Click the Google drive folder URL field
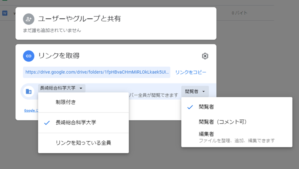 tap(97, 72)
